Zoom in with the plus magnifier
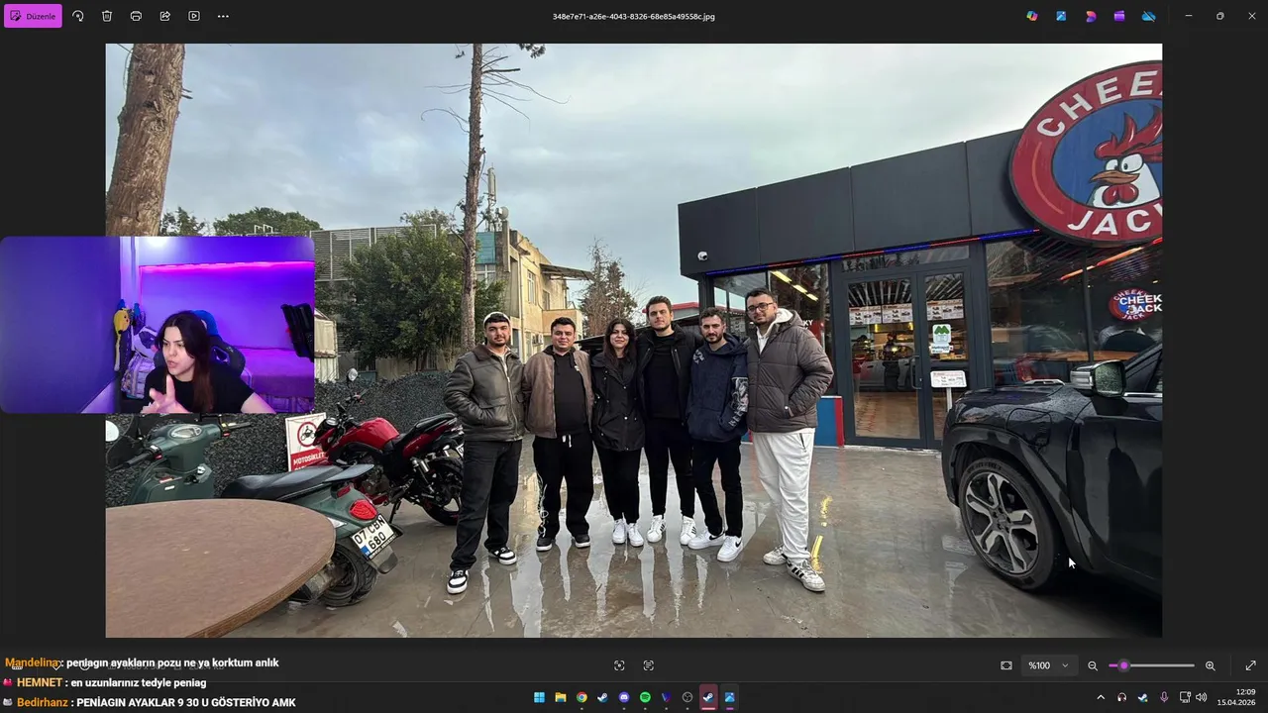The image size is (1268, 713). click(x=1210, y=665)
